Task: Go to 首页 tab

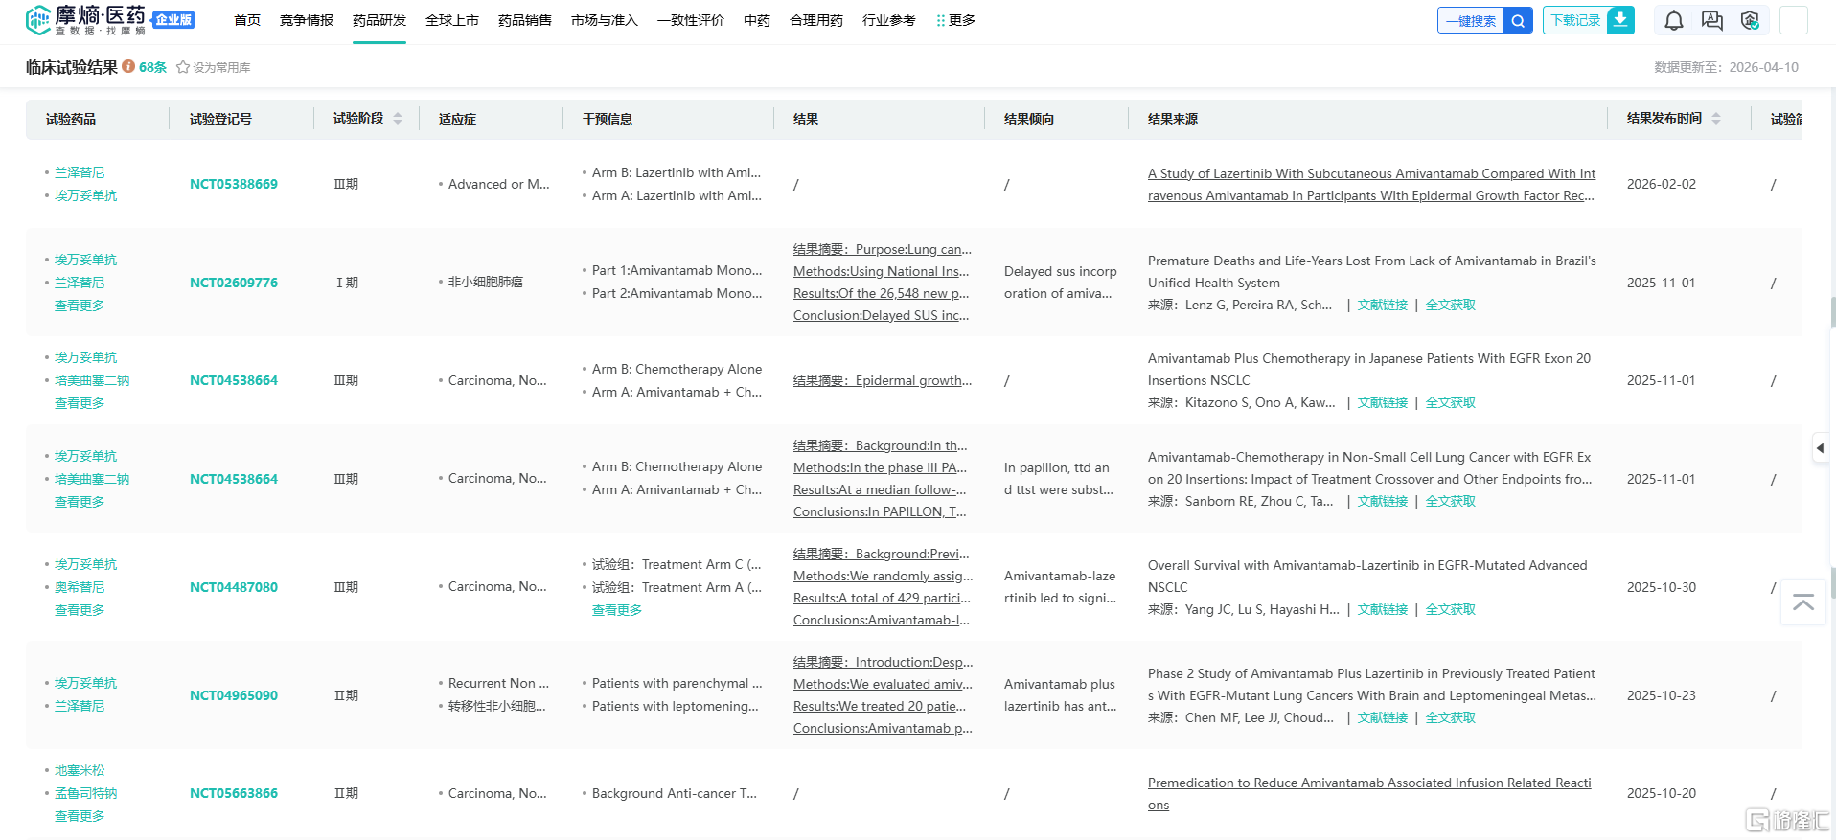Action: coord(247,20)
